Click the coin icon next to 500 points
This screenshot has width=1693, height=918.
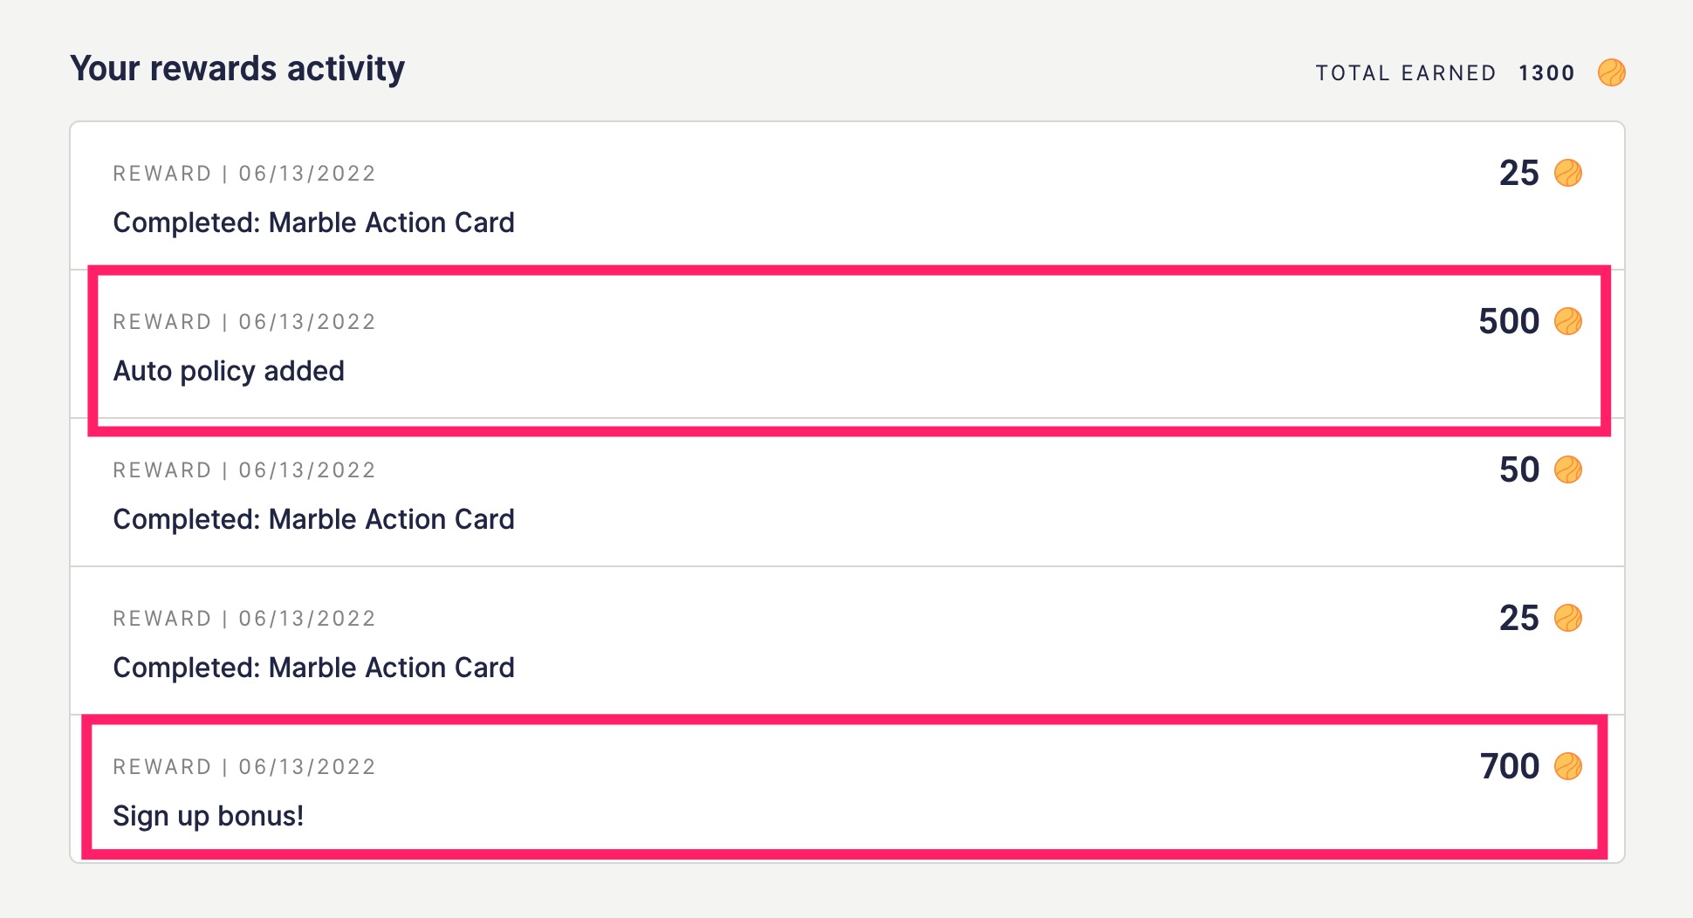tap(1568, 321)
